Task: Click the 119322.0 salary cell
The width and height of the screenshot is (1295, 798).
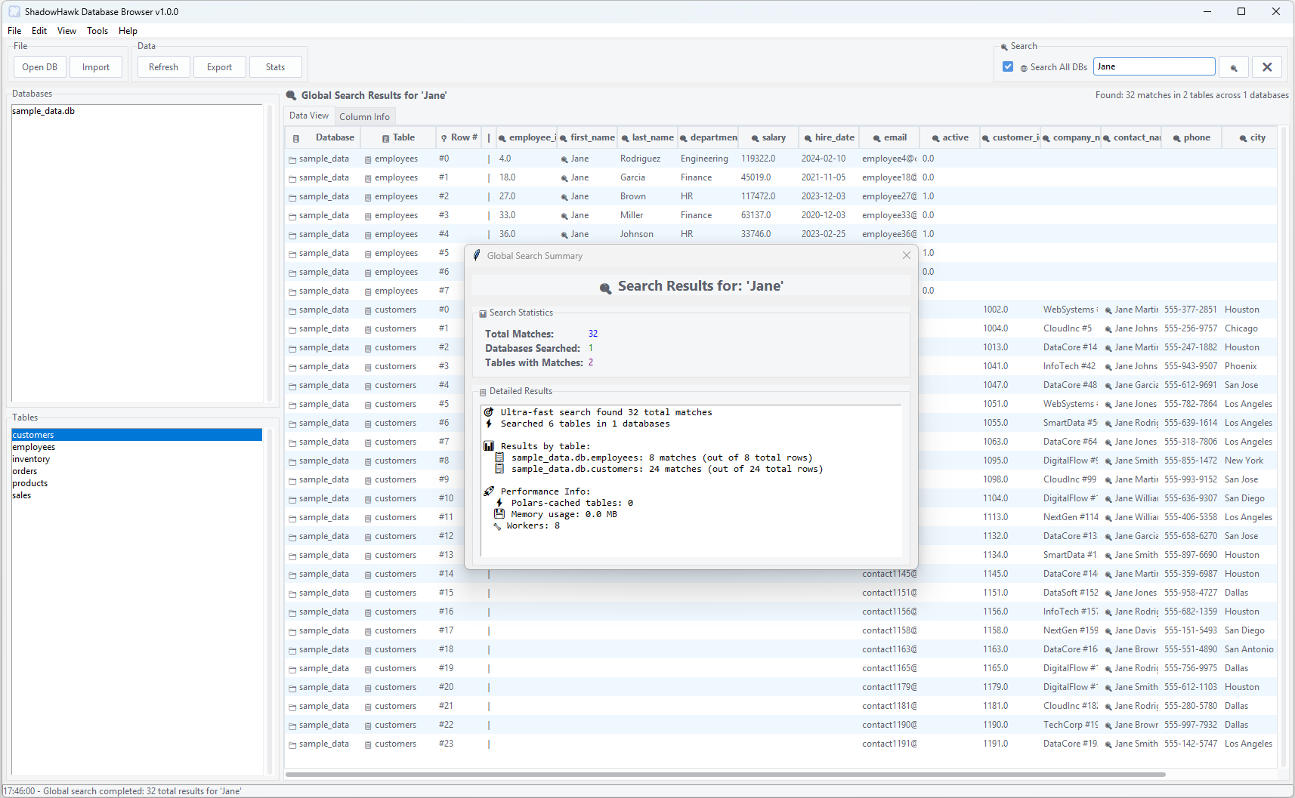Action: pyautogui.click(x=768, y=159)
